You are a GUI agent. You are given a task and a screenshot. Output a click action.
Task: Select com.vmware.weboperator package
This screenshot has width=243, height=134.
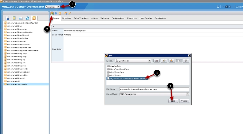click(x=26, y=84)
